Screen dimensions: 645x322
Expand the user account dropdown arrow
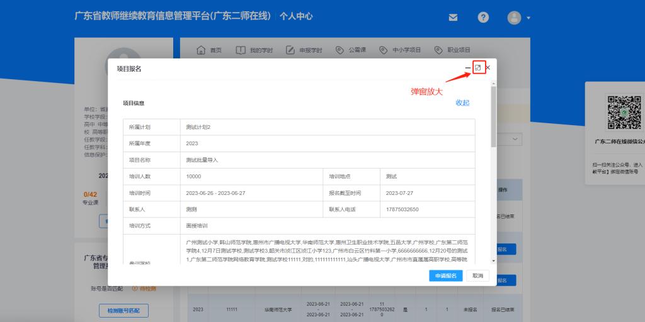pyautogui.click(x=528, y=18)
